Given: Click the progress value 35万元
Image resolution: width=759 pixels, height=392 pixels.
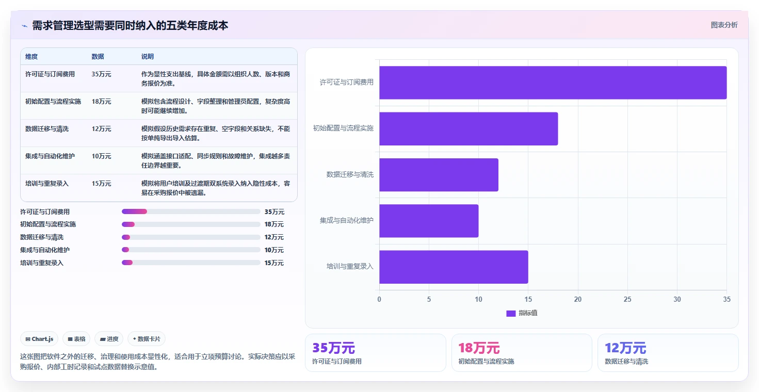Looking at the screenshot, I should click(274, 212).
